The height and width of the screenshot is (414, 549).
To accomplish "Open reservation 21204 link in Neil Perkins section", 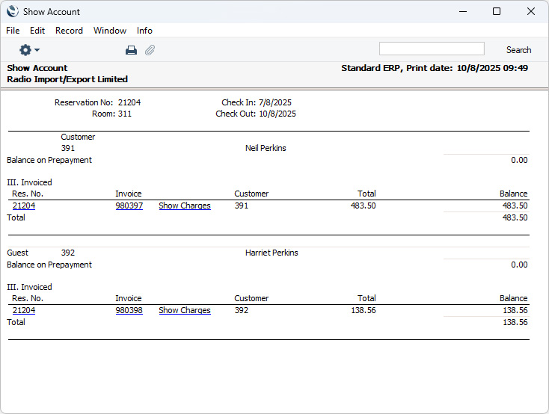I will 24,206.
